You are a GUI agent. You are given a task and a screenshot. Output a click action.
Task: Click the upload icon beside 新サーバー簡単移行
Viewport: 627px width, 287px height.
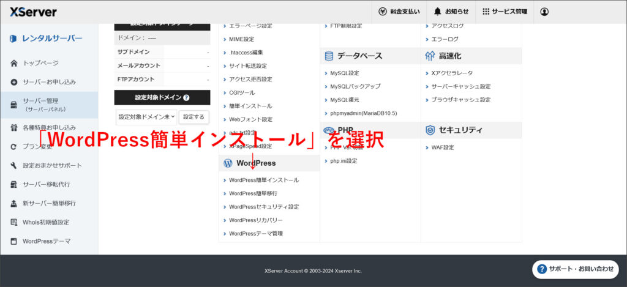[14, 203]
